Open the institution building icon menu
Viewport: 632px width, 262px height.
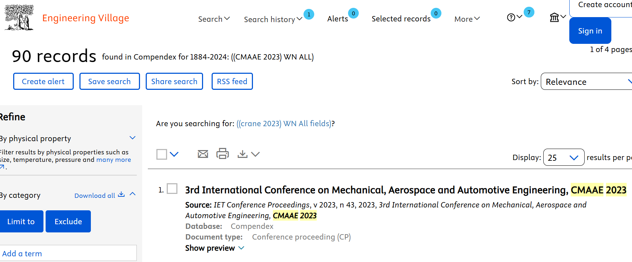pyautogui.click(x=554, y=17)
